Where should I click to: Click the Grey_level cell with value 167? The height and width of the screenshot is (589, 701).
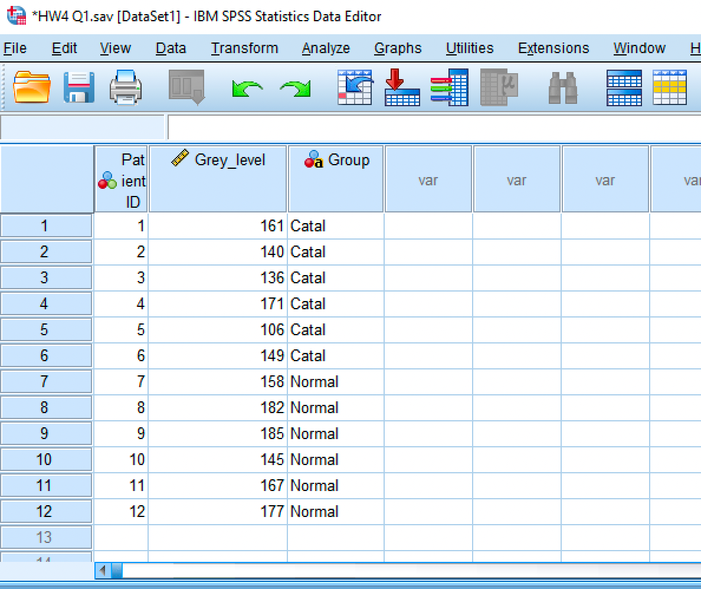pos(218,485)
